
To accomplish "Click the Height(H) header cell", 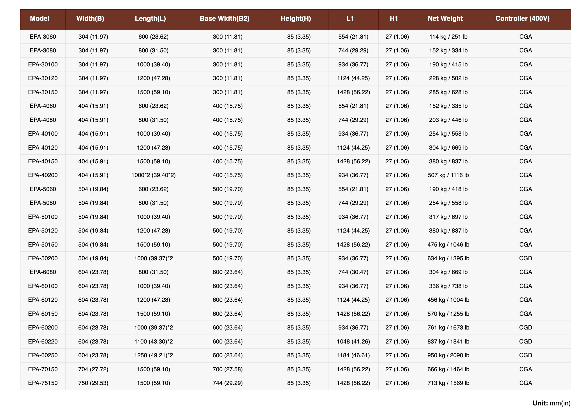I will (x=296, y=18).
